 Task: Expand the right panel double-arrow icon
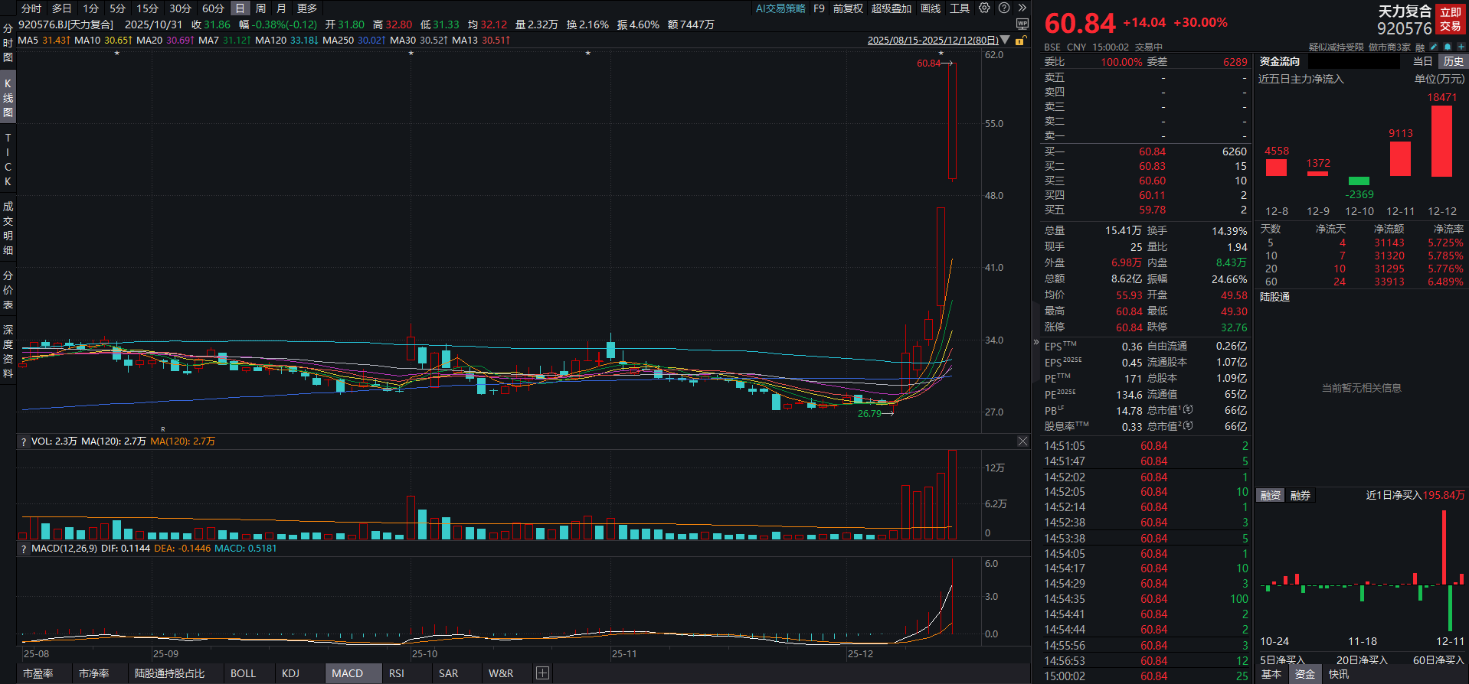[x=1022, y=8]
